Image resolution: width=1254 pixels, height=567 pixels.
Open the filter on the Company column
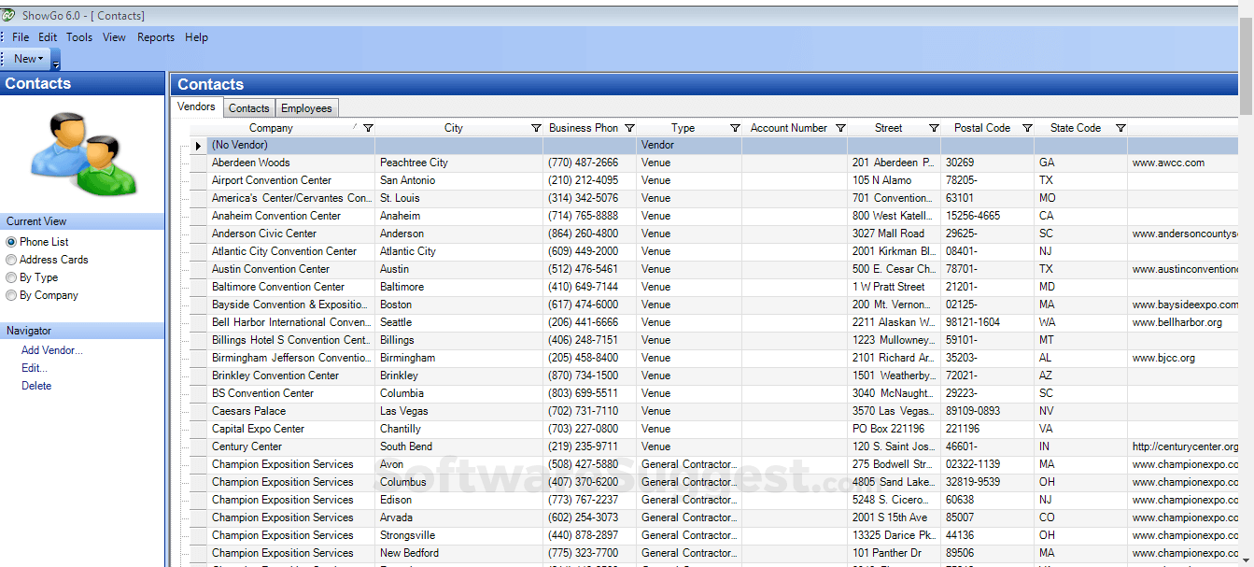pos(370,128)
